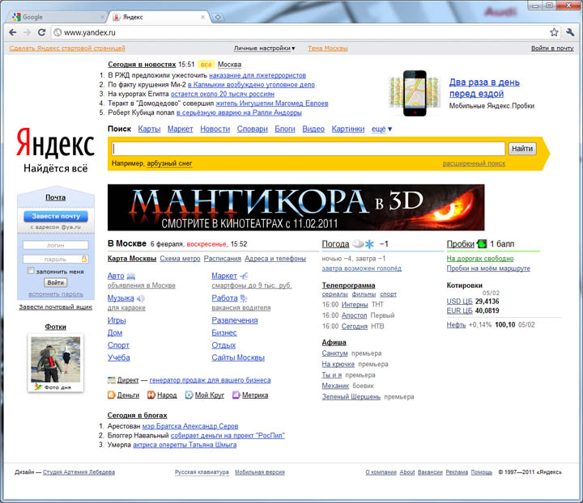Click the icon beside Работа
This screenshot has height=503, width=583.
[244, 298]
